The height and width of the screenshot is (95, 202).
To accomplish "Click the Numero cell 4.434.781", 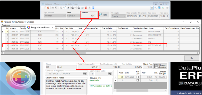I will [14, 35].
